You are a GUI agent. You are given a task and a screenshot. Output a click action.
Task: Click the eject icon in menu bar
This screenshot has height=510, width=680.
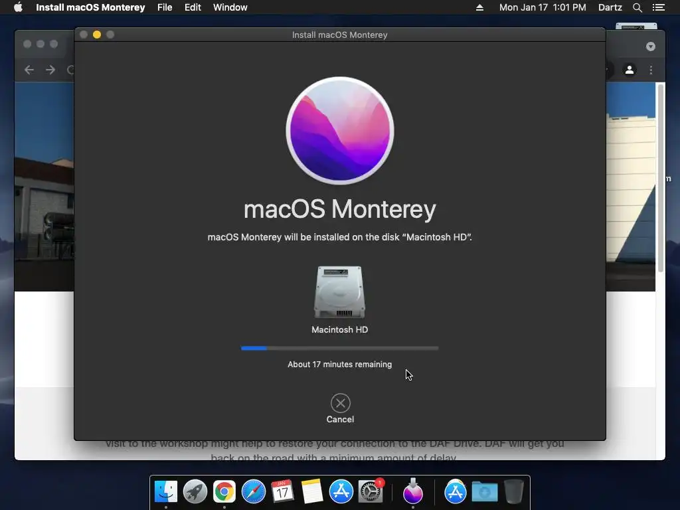pos(479,7)
